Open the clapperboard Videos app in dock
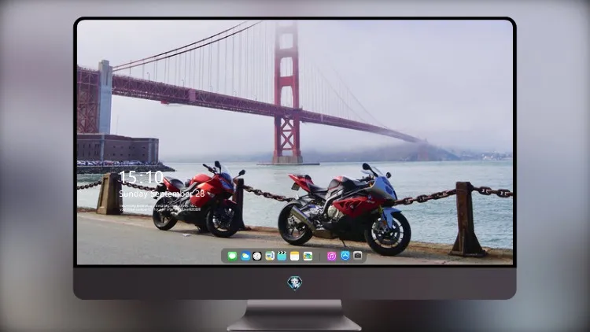The image size is (590, 332). (282, 256)
